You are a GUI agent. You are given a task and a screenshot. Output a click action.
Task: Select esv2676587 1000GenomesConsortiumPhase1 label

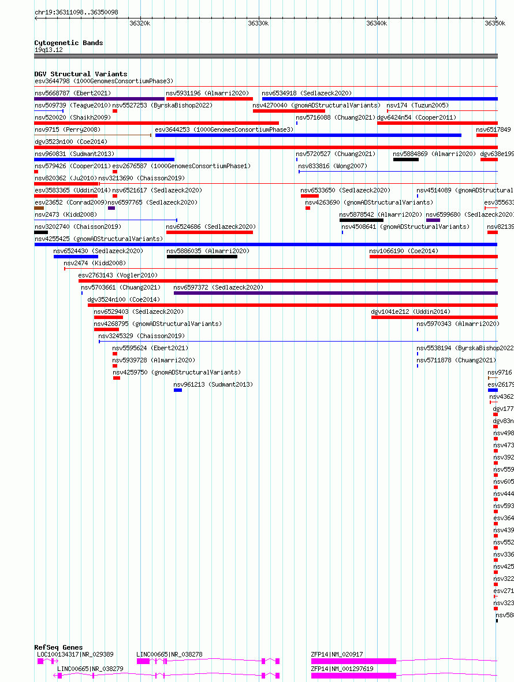(181, 166)
